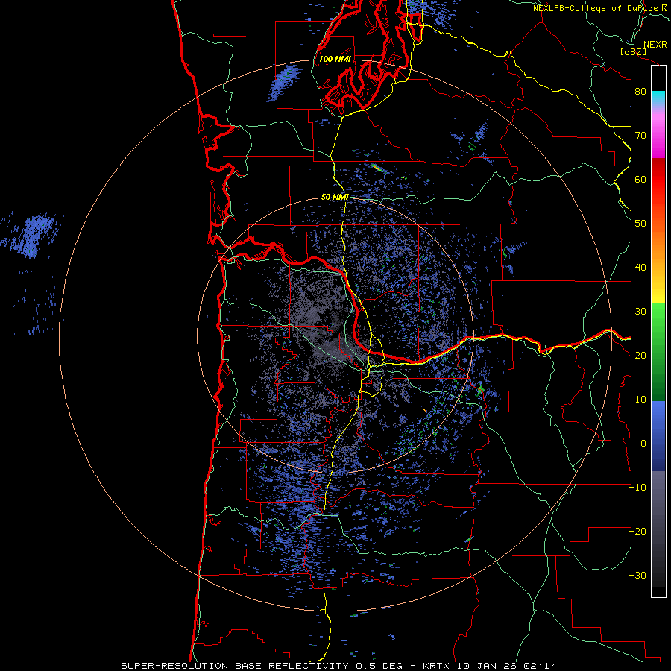Click the Super-Resolution Base Reflectivity caption
Screen dimensions: 671x671
pyautogui.click(x=339, y=666)
